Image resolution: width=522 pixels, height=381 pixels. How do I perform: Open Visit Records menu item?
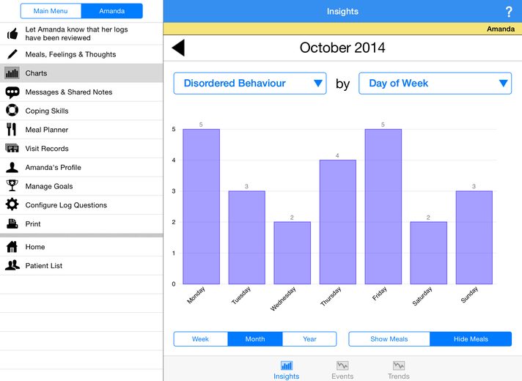pyautogui.click(x=81, y=149)
